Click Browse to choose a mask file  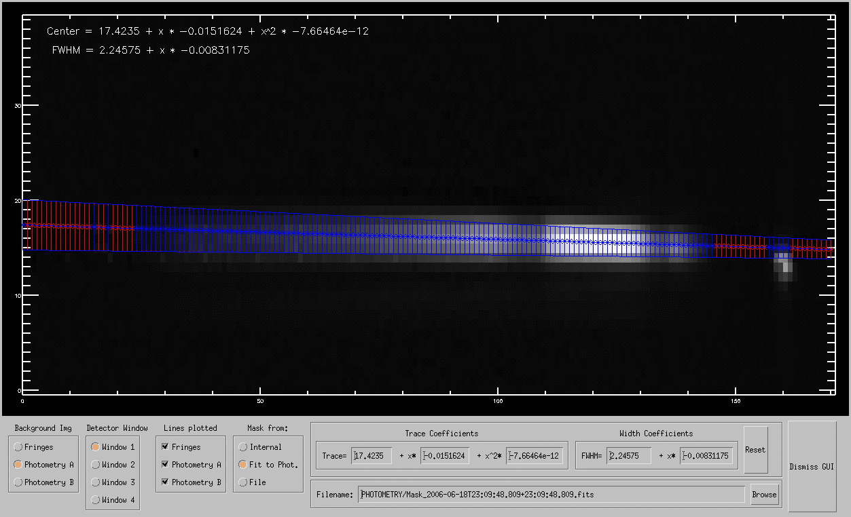click(764, 495)
